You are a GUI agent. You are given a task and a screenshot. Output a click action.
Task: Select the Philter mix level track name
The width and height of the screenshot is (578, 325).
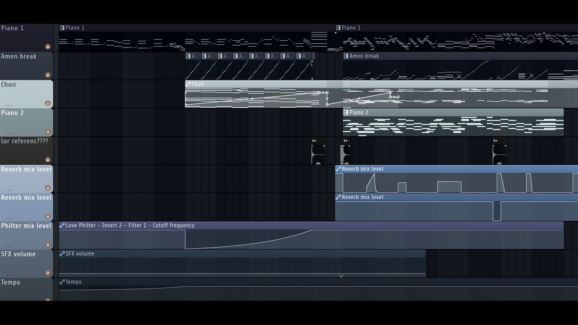[26, 226]
